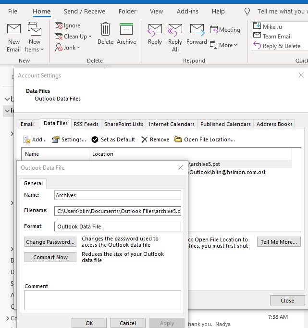This screenshot has width=308, height=328.
Task: Open the New Items dropdown
Action: point(35,38)
